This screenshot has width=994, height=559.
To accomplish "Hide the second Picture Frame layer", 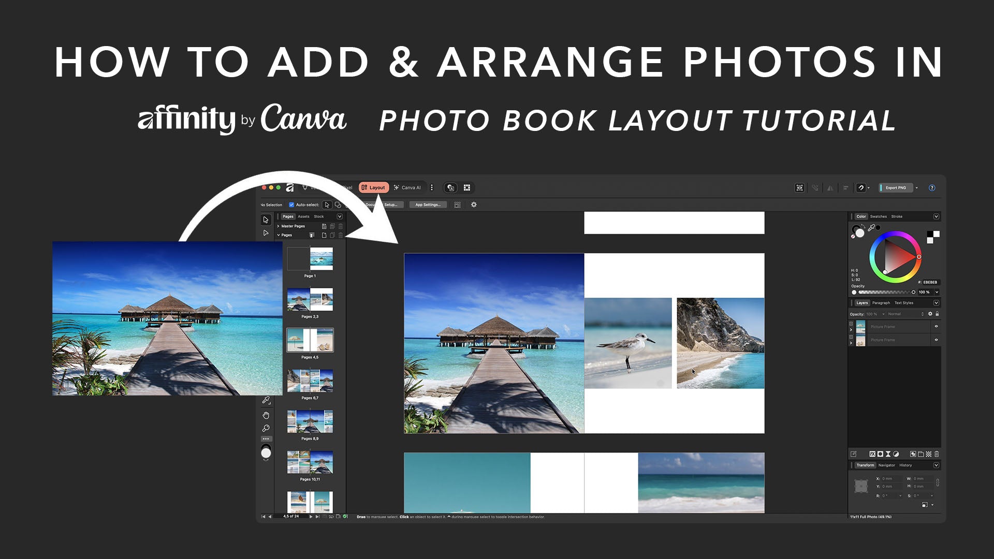I will click(936, 340).
